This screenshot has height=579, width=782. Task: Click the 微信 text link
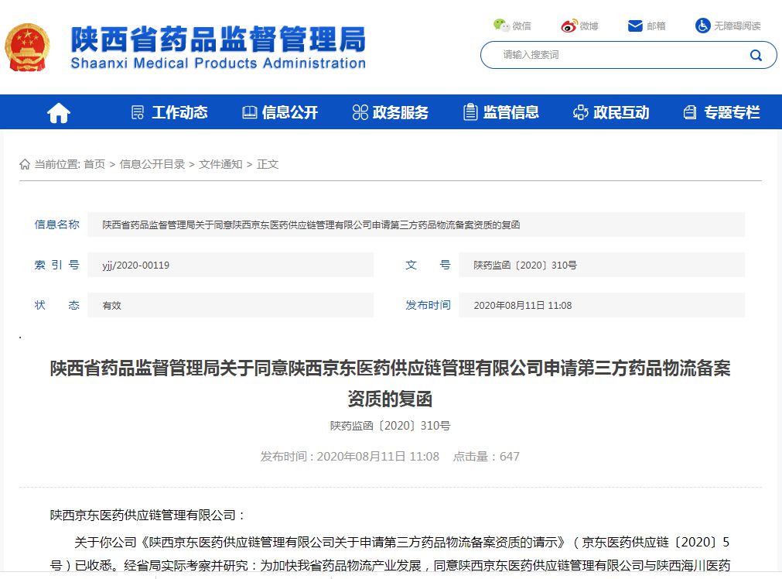click(x=521, y=26)
